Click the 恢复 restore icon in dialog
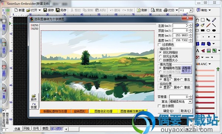This screenshot has width=222, height=134. [34, 106]
